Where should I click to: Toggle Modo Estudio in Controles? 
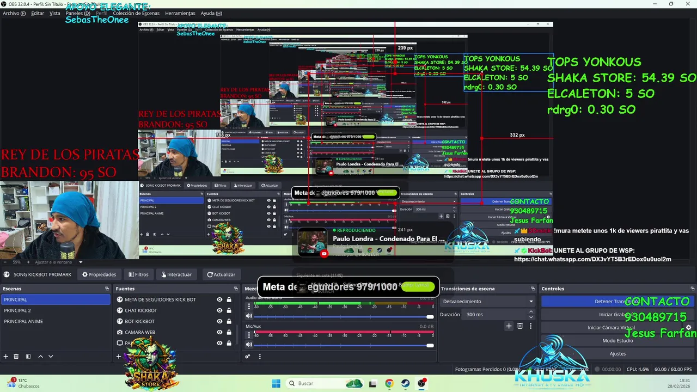tap(617, 341)
